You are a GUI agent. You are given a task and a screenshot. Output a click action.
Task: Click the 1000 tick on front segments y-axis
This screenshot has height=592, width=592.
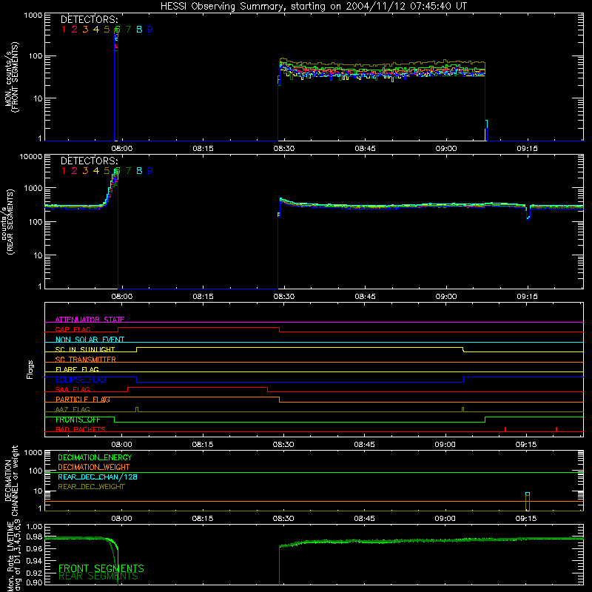point(33,16)
